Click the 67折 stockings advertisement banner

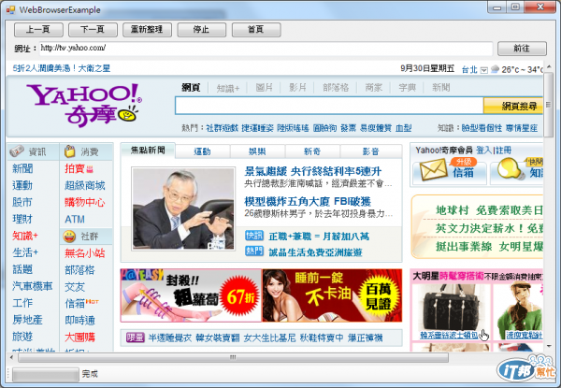(191, 295)
